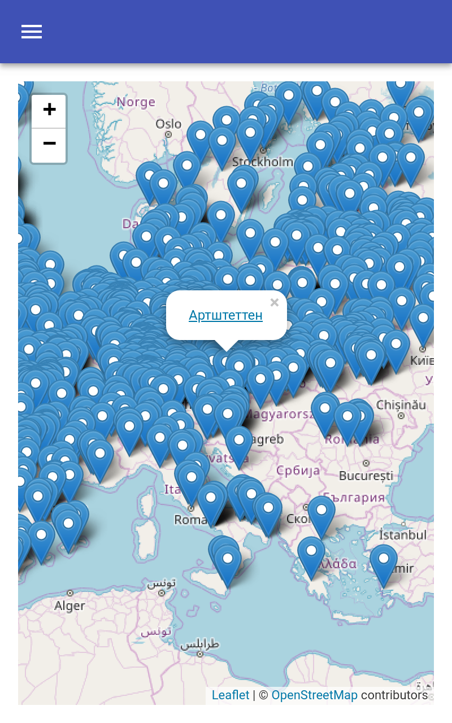Click the България country label
This screenshot has width=452, height=723.
354,498
